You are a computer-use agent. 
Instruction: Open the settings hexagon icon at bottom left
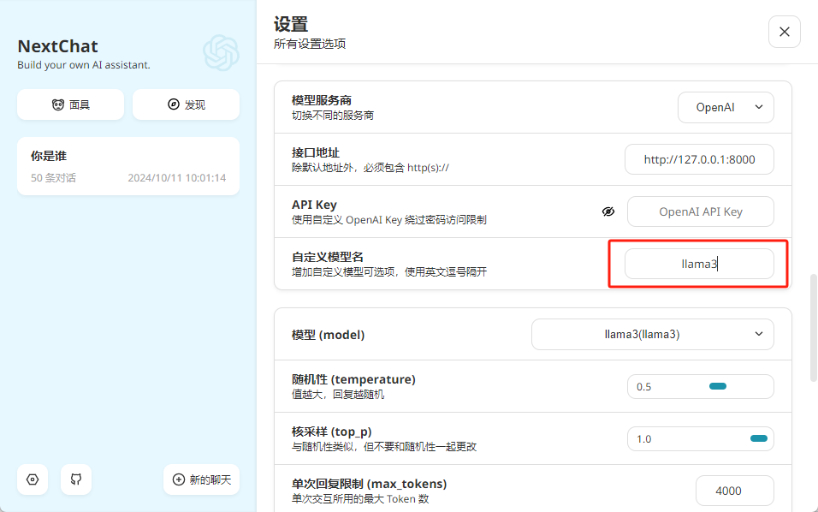click(x=33, y=479)
